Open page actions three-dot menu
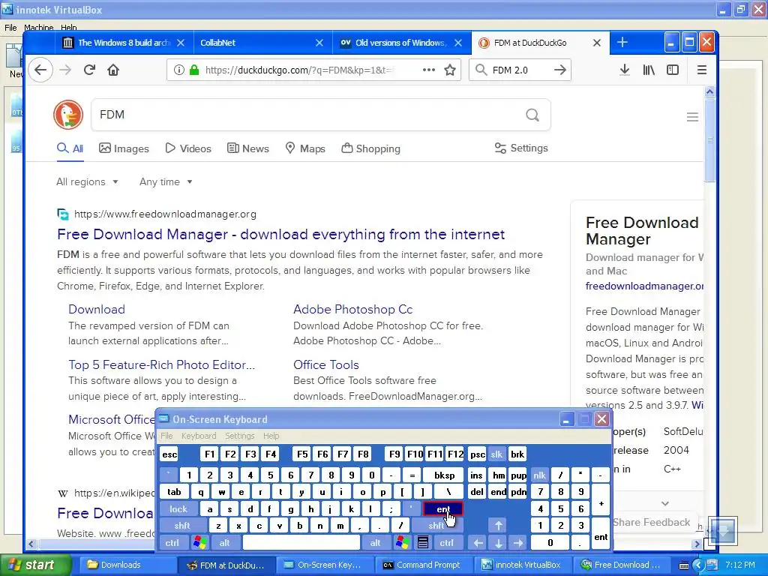 pyautogui.click(x=428, y=70)
